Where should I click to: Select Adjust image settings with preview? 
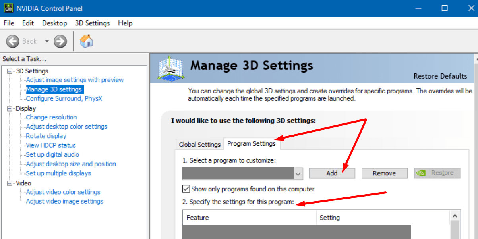(75, 80)
